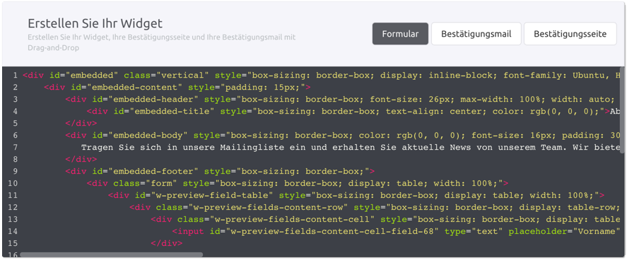Click the vertical scrollbar thumb in code editor
This screenshot has height=260, width=627.
click(x=622, y=110)
